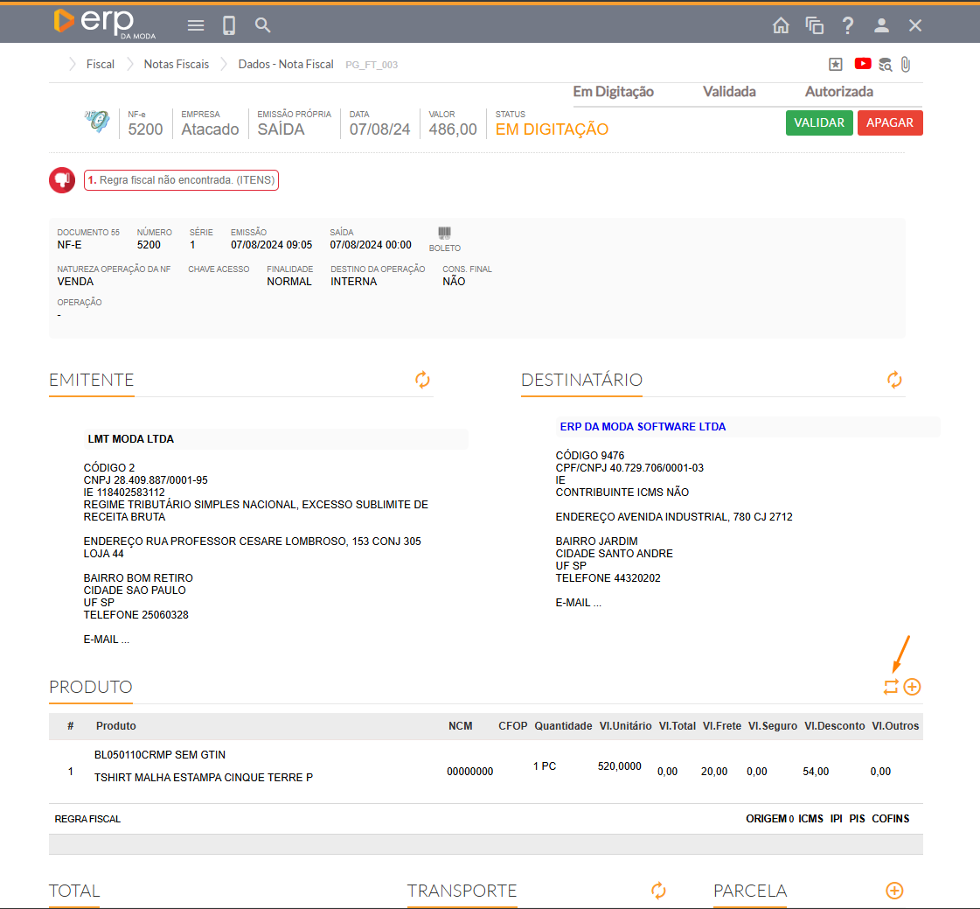Open the user profile icon

881,25
